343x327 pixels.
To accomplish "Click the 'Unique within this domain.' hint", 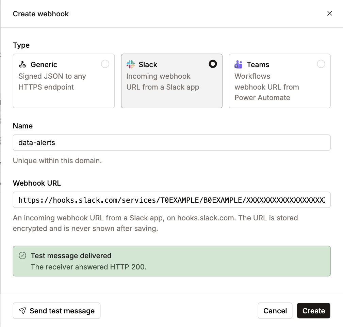I will (x=57, y=160).
